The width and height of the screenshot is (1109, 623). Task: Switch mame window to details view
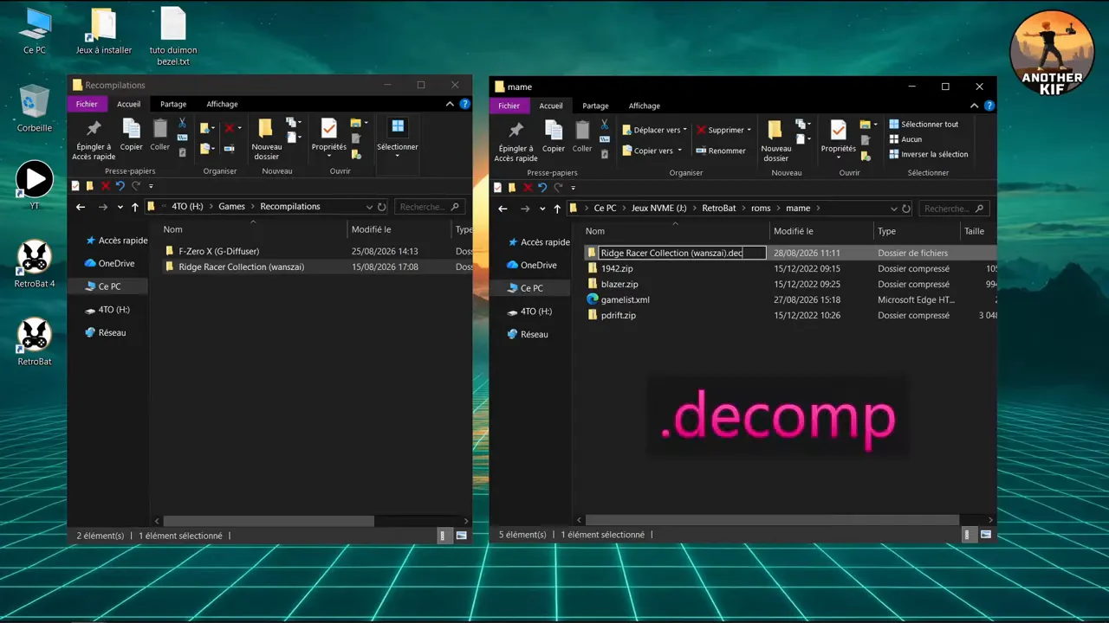tap(970, 535)
